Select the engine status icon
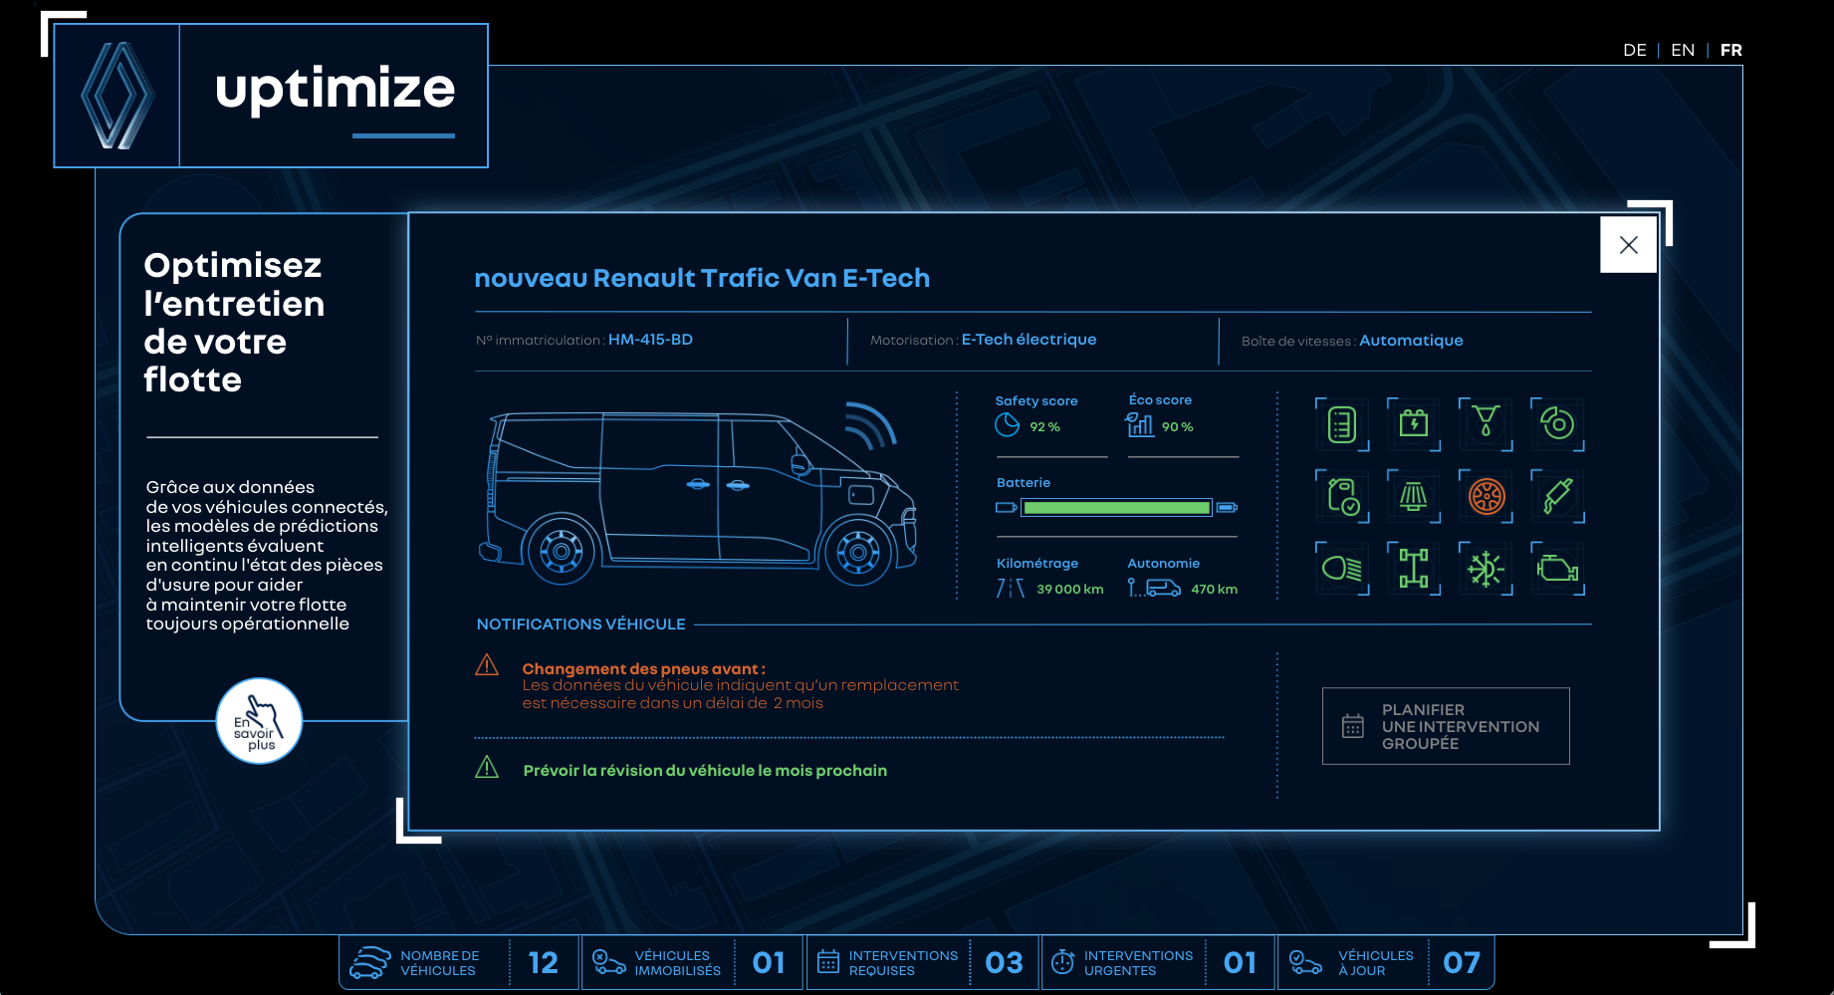The image size is (1834, 995). (x=1557, y=569)
